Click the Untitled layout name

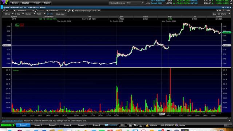tap(182, 125)
